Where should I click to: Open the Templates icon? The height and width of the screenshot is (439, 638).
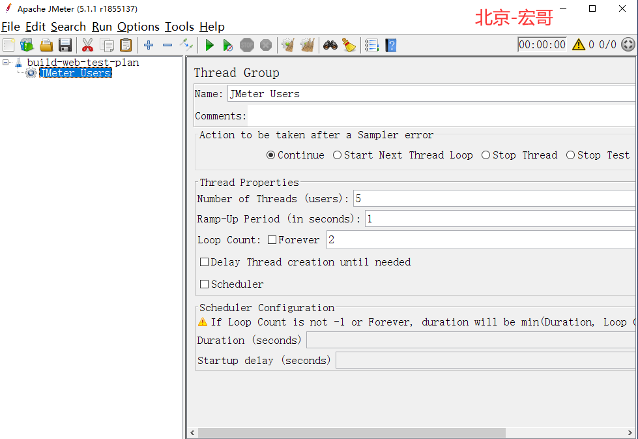(27, 45)
